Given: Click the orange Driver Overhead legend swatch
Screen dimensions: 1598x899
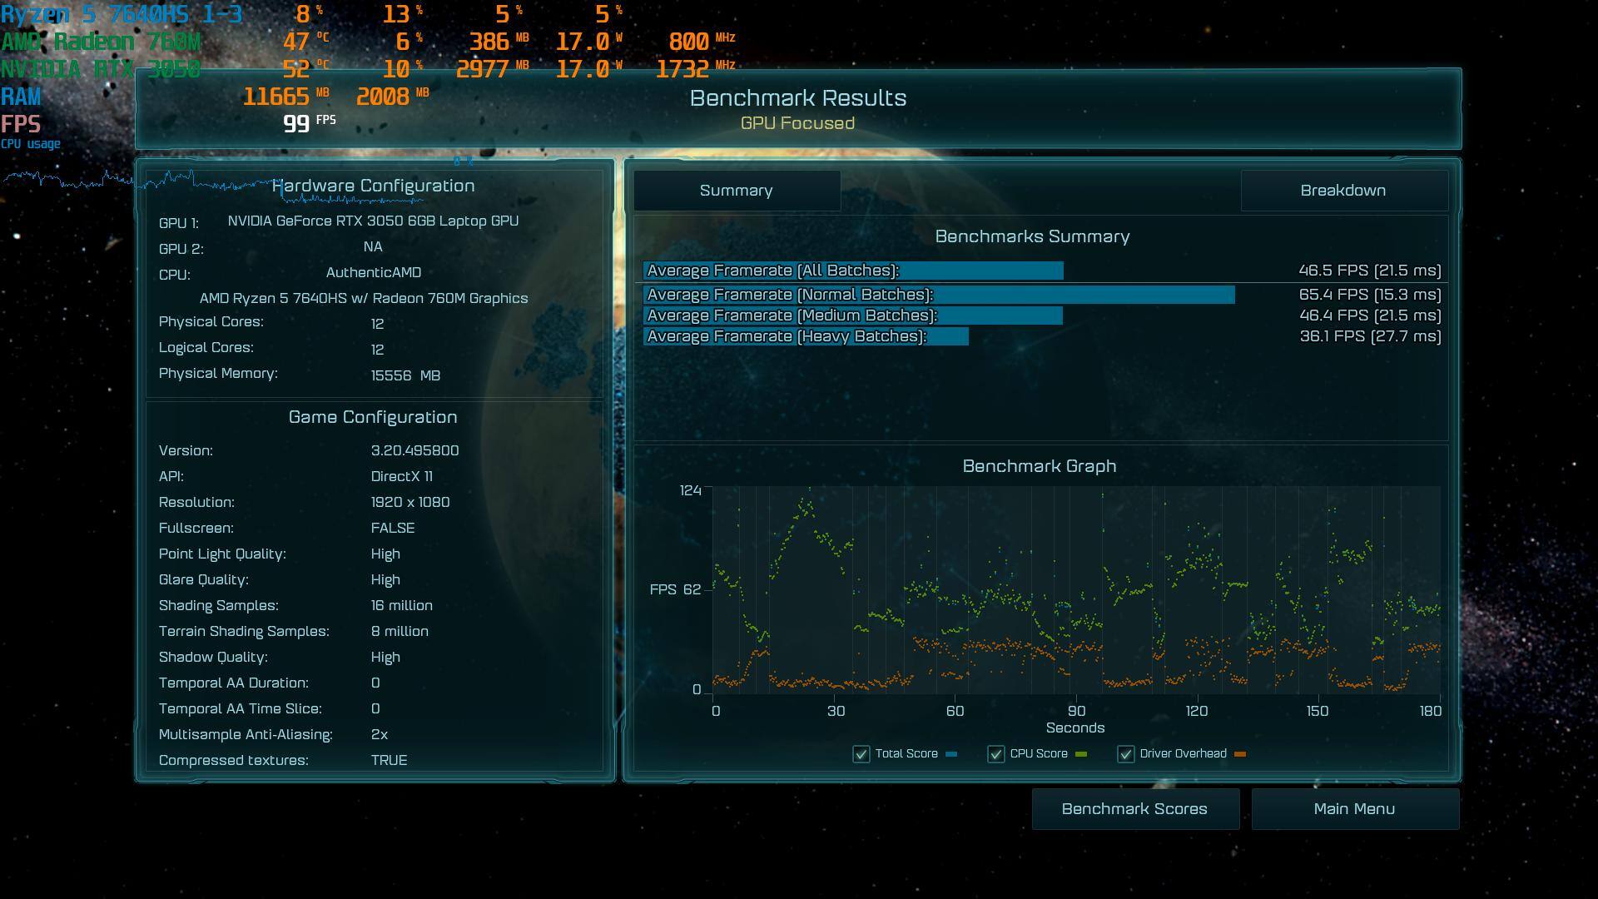Looking at the screenshot, I should click(1240, 754).
